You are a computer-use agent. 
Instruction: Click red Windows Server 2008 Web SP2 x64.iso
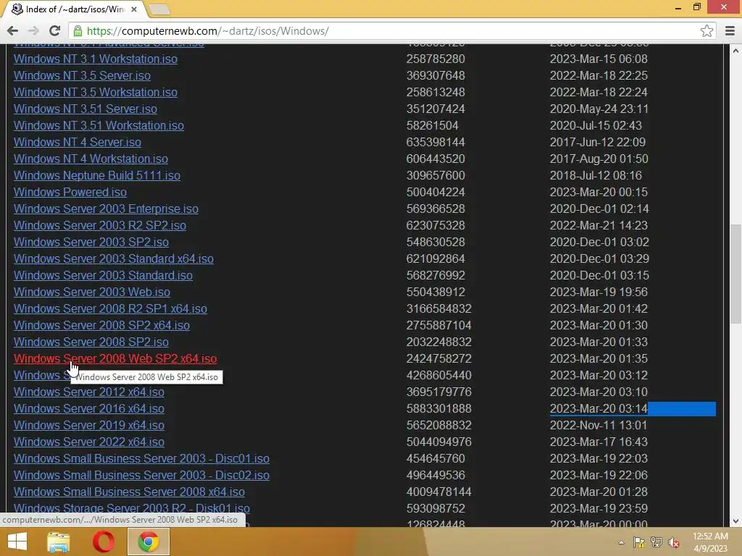115,358
